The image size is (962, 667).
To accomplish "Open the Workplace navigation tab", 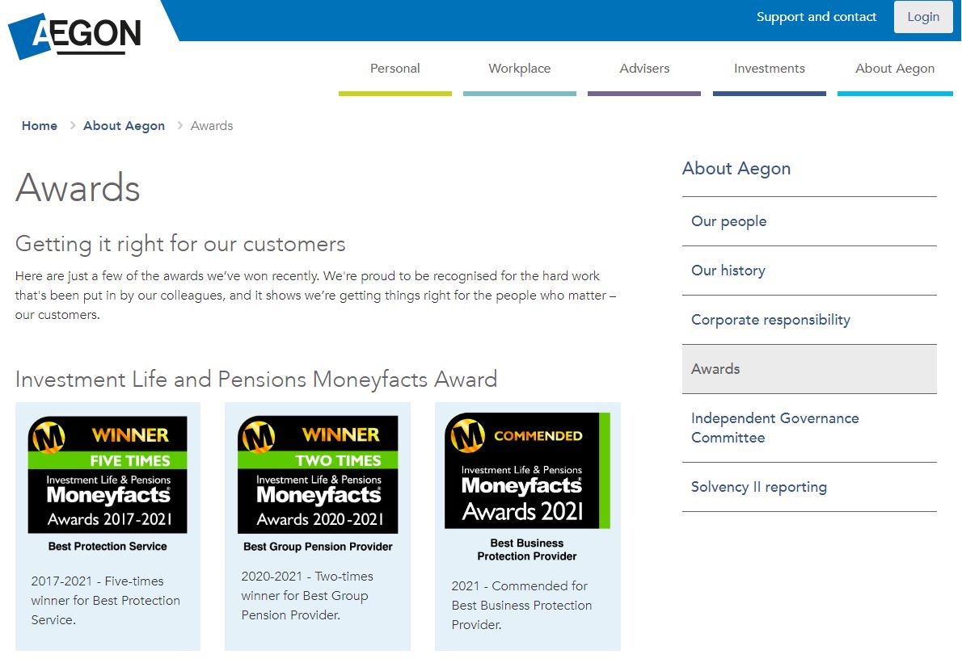I will [x=520, y=69].
